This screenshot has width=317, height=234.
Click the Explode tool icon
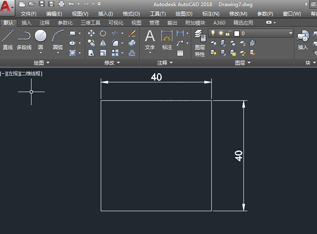coord(132,43)
